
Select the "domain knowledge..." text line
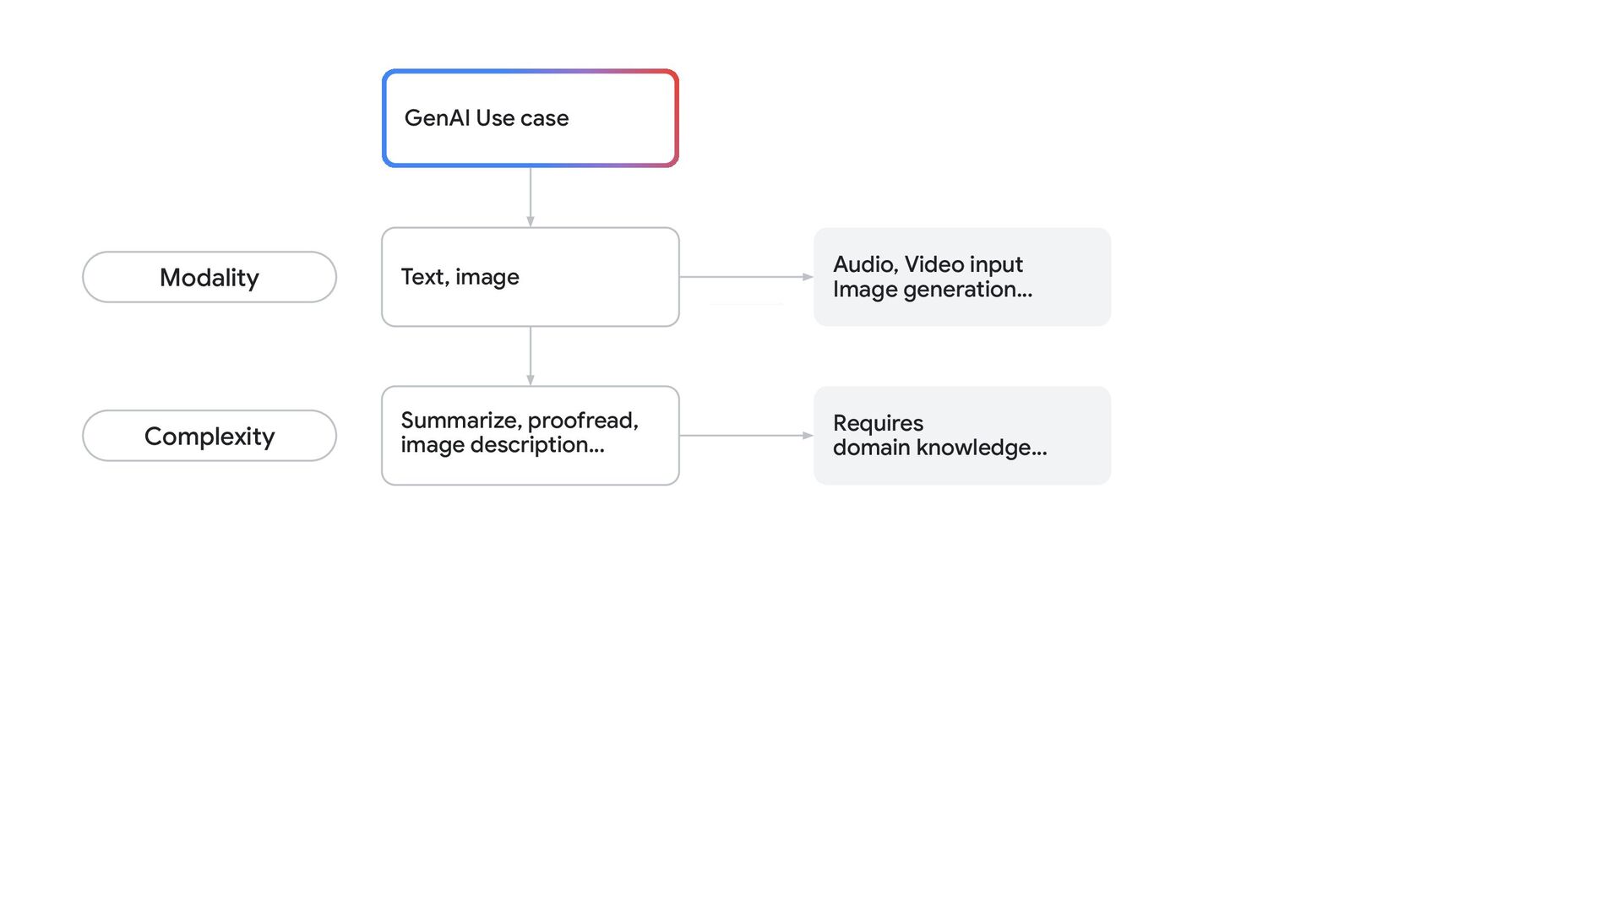(x=939, y=448)
